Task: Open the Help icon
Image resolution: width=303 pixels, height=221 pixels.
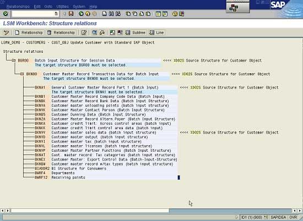Action: [x=175, y=14]
